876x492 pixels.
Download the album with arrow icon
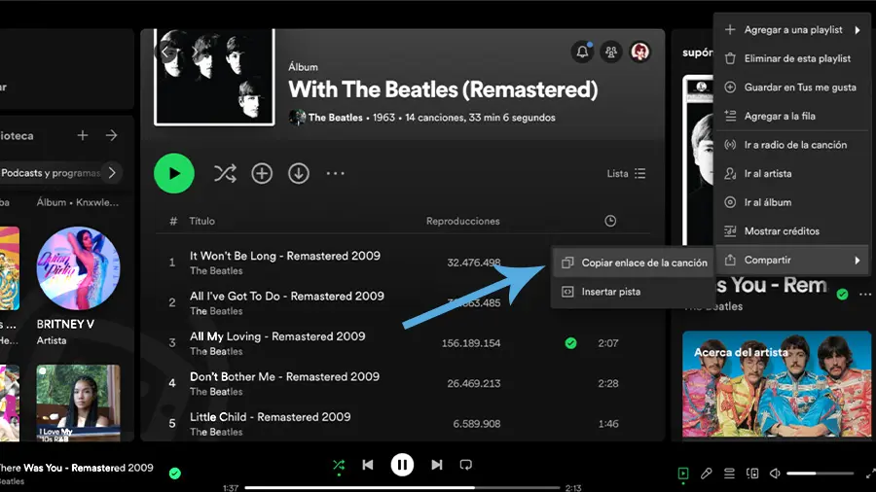[x=299, y=173]
